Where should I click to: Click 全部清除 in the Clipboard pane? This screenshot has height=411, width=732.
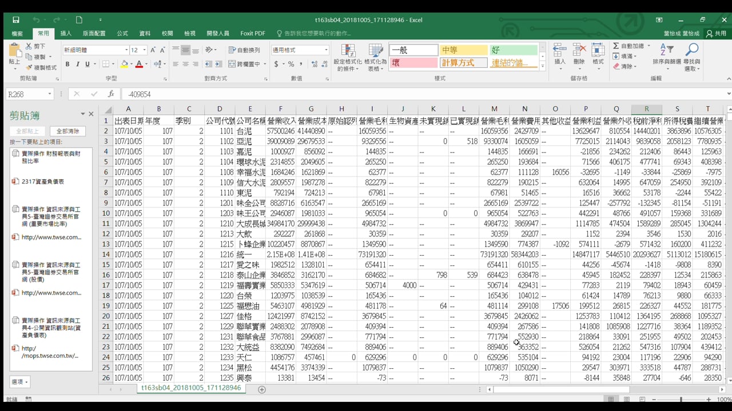[x=67, y=131]
